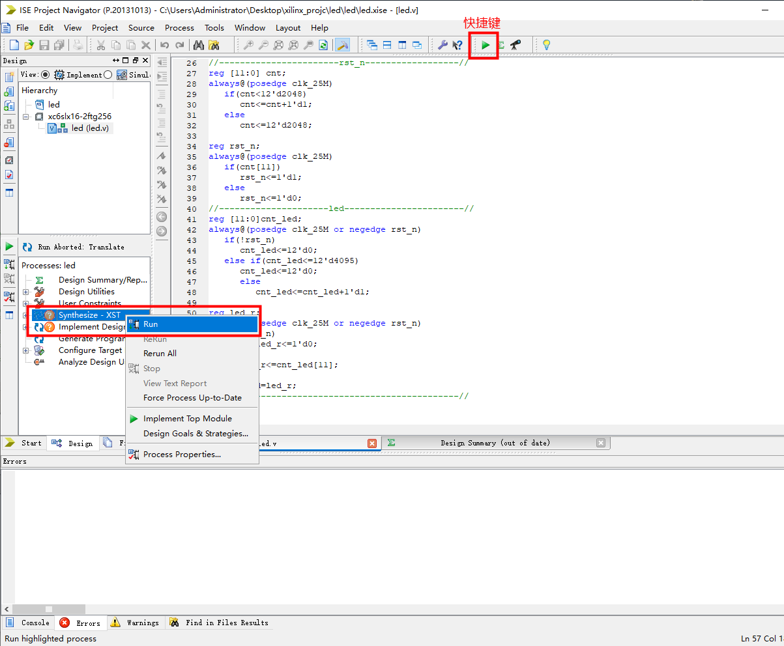Screen dimensions: 784x646
Task: Select the Implementation view radio button
Action: coord(45,75)
